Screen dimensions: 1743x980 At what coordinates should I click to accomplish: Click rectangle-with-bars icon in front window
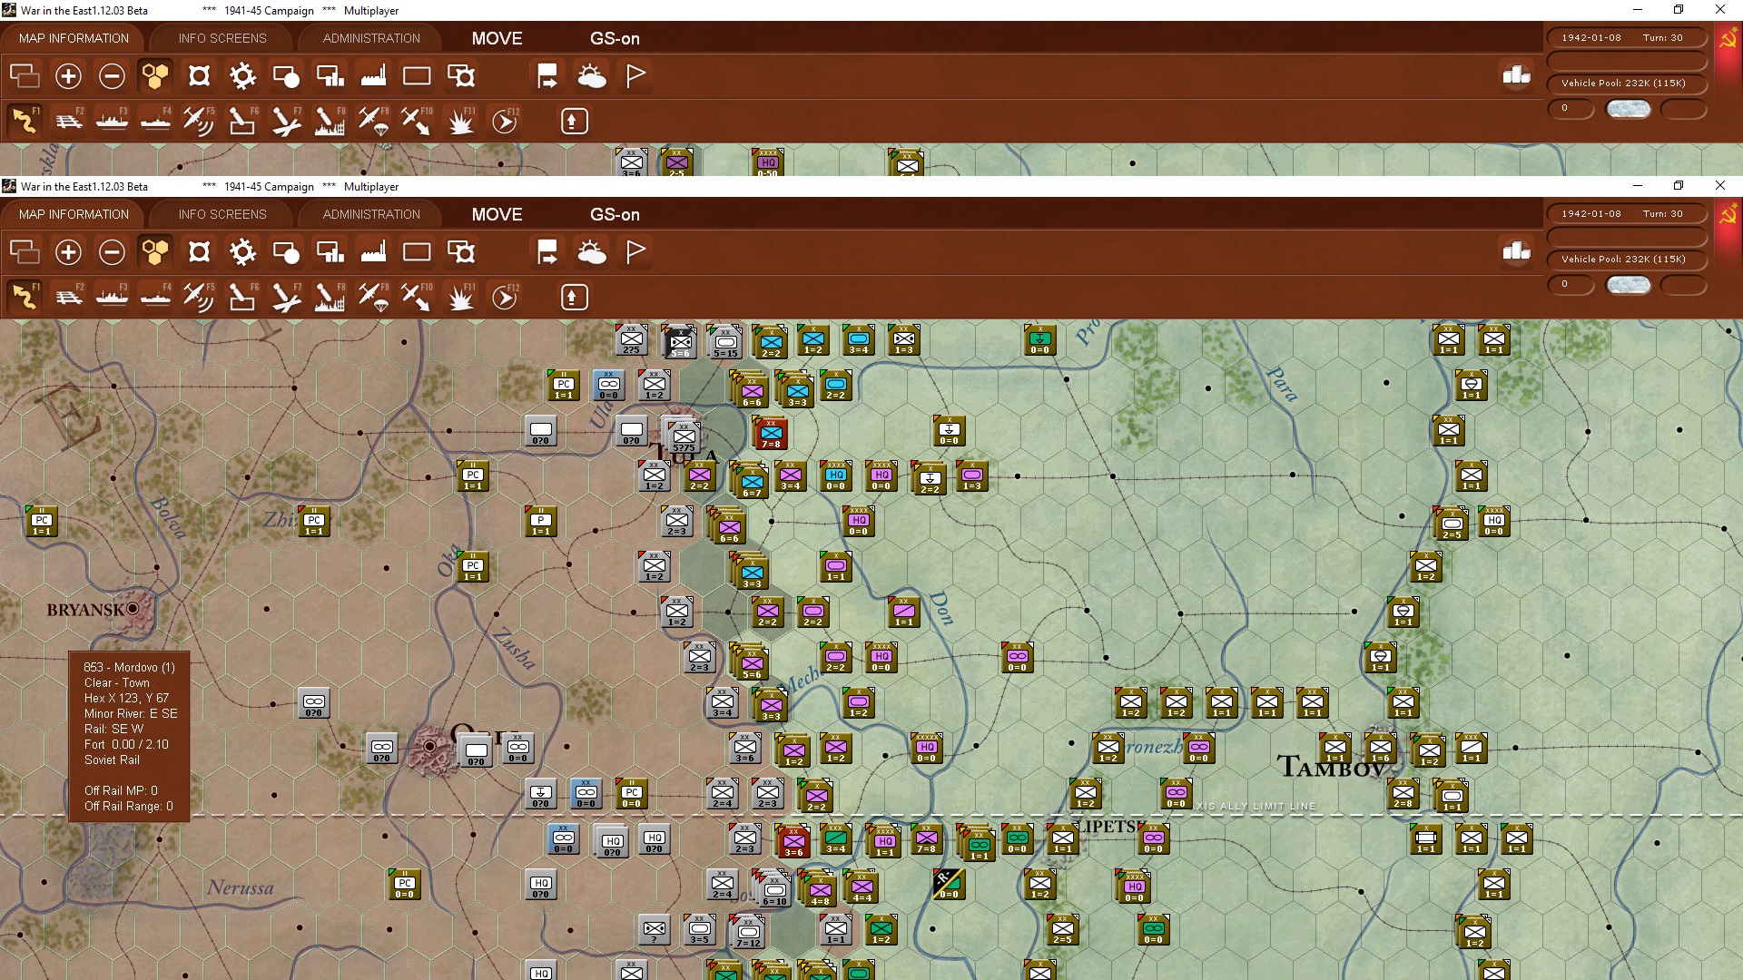[330, 252]
